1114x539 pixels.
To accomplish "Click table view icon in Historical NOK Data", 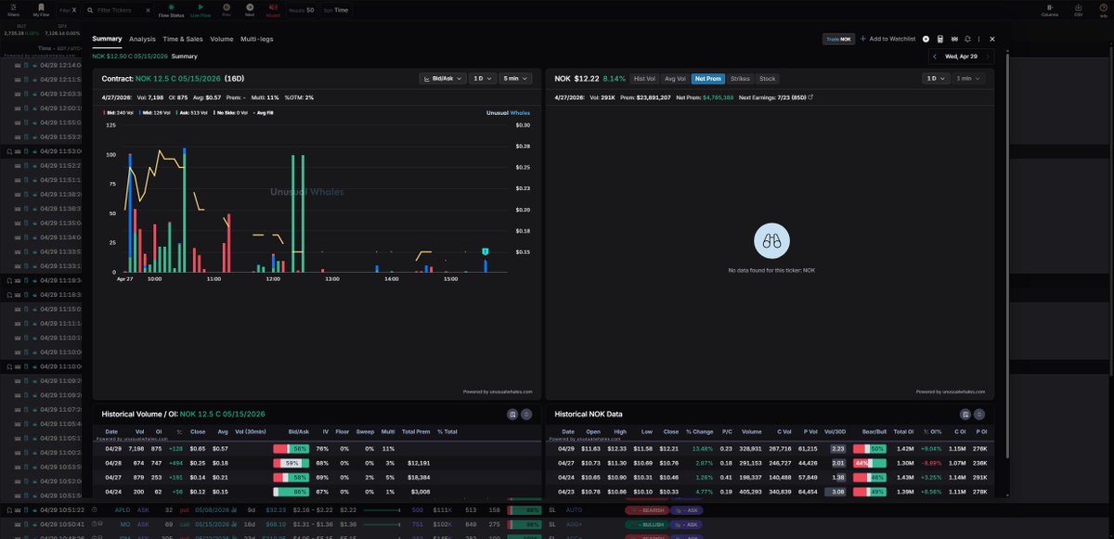I will coord(965,414).
